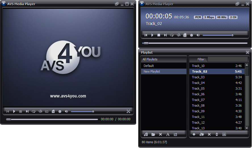The width and height of the screenshot is (252, 148).
Task: Add files with the plus icon
Action: (x=194, y=134)
